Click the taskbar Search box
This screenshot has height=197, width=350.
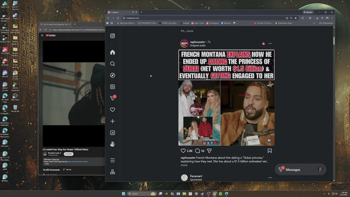[142, 194]
